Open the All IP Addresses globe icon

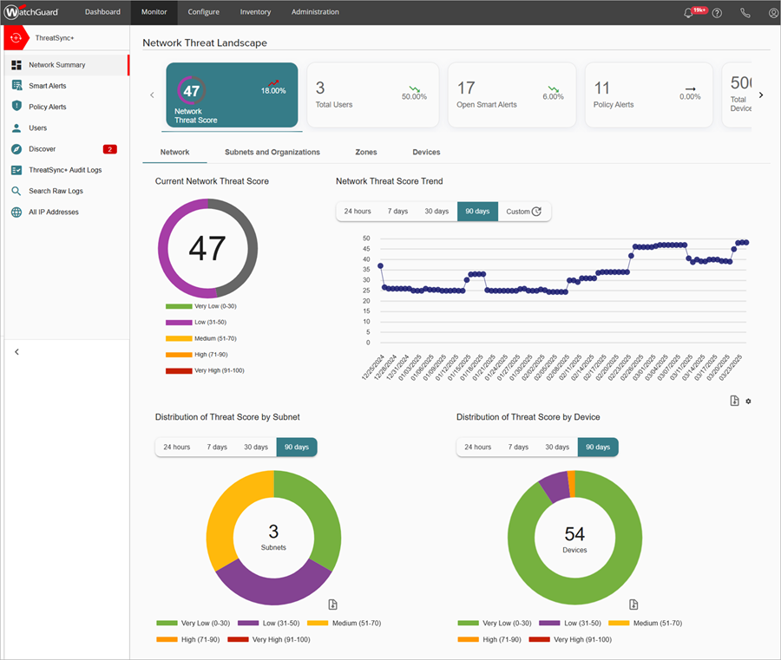(16, 212)
